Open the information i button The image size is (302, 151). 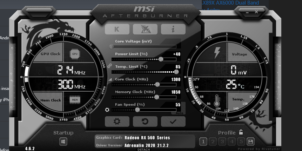click(x=173, y=29)
